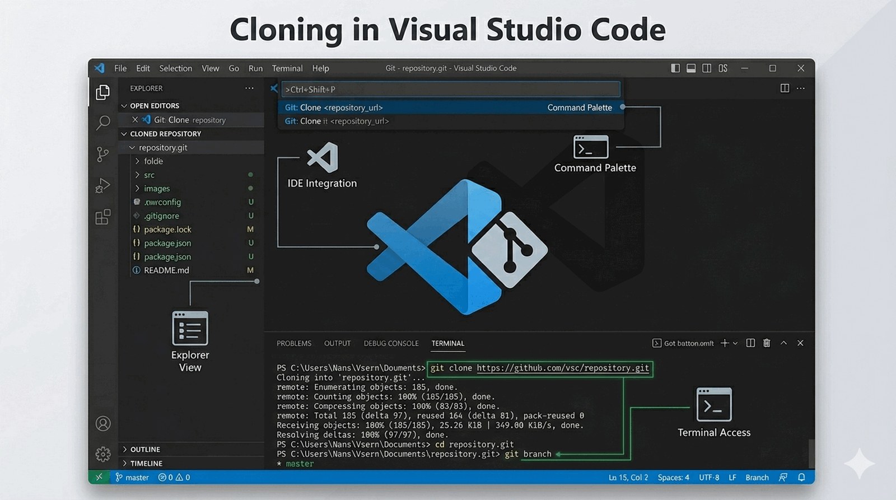Click the VS Code logo in the title bar
The height and width of the screenshot is (500, 896).
click(100, 68)
